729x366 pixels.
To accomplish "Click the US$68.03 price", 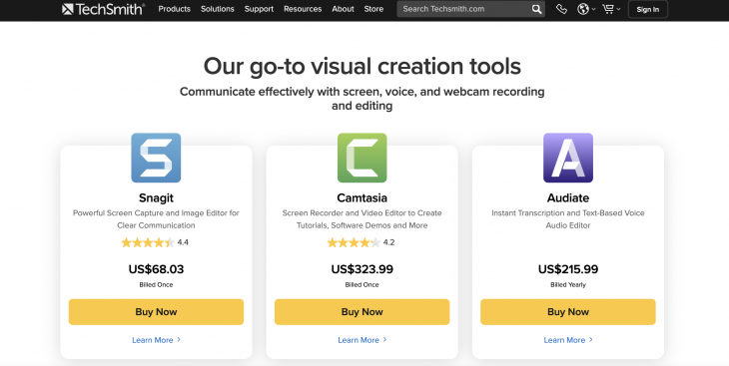I will point(156,269).
